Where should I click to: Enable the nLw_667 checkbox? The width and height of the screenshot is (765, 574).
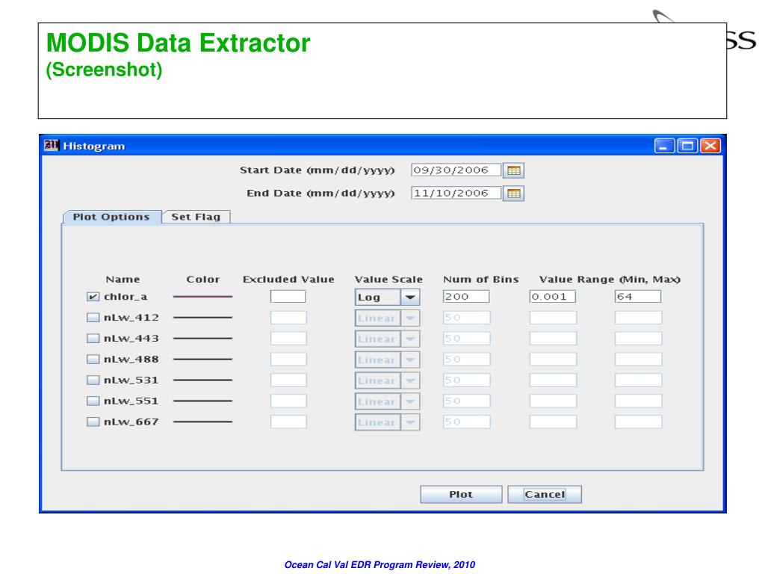coord(93,422)
